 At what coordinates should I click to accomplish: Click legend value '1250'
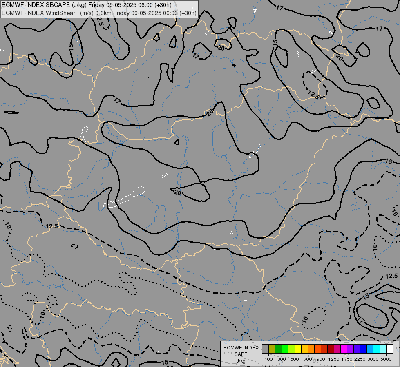click(334, 359)
